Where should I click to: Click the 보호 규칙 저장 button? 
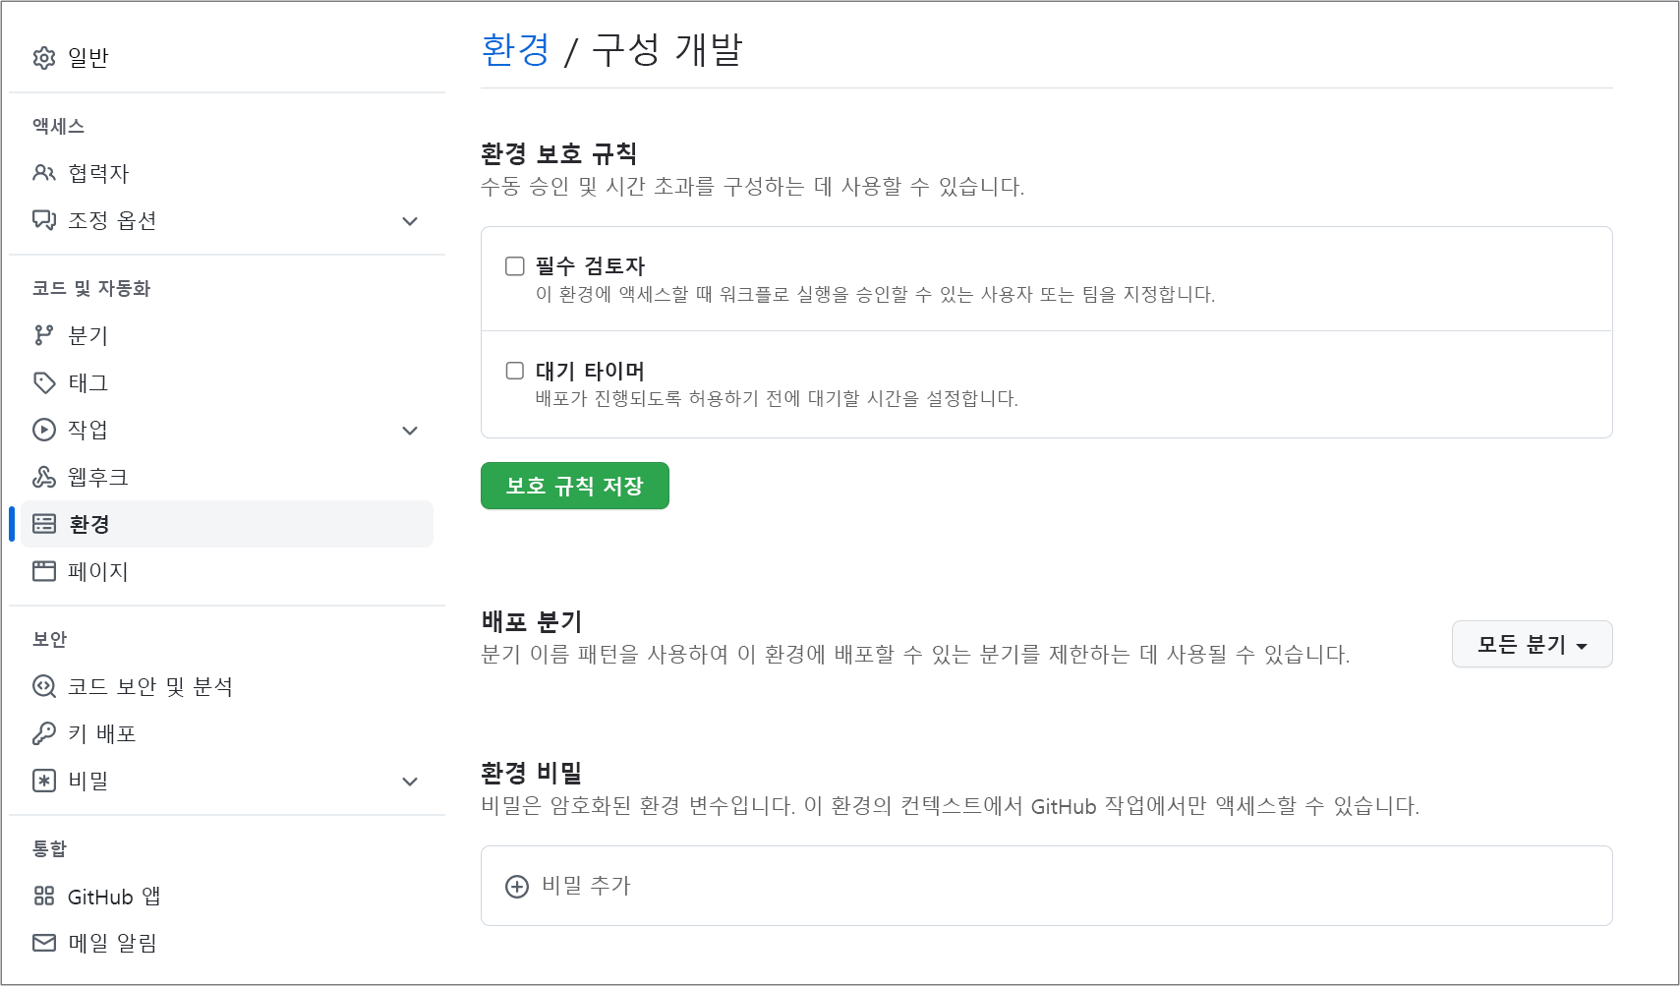tap(574, 485)
